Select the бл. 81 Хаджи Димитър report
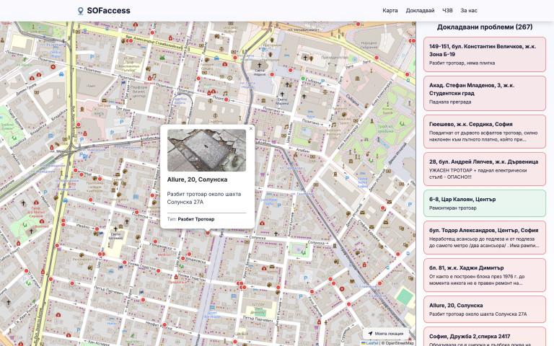 tap(484, 275)
